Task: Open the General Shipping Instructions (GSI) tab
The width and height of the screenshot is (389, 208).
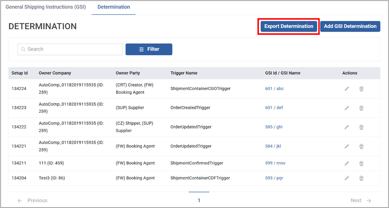Action: 45,7
